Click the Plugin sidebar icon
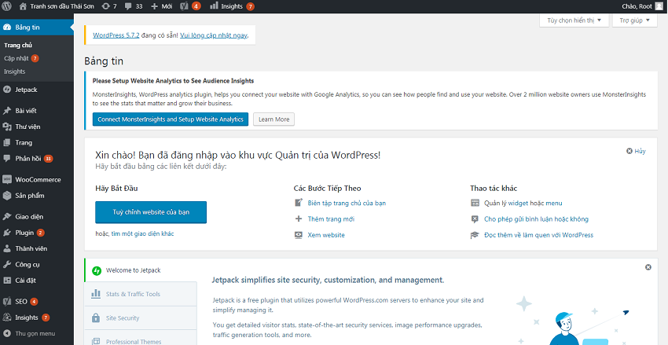Screen dimensions: 668x345 7,233
